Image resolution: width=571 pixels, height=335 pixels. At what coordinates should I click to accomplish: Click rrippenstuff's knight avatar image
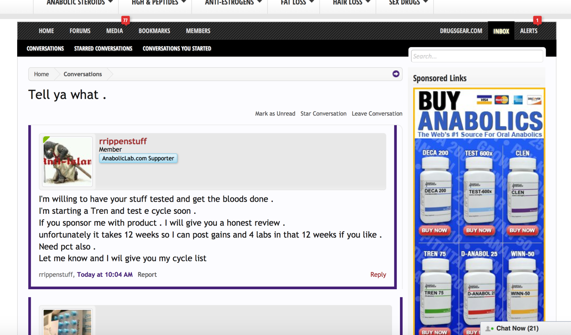67,161
